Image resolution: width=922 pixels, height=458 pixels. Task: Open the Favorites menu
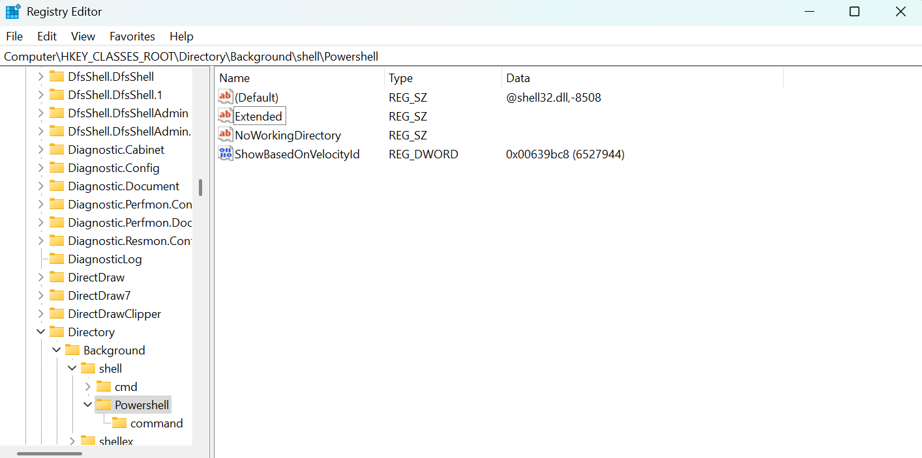132,36
